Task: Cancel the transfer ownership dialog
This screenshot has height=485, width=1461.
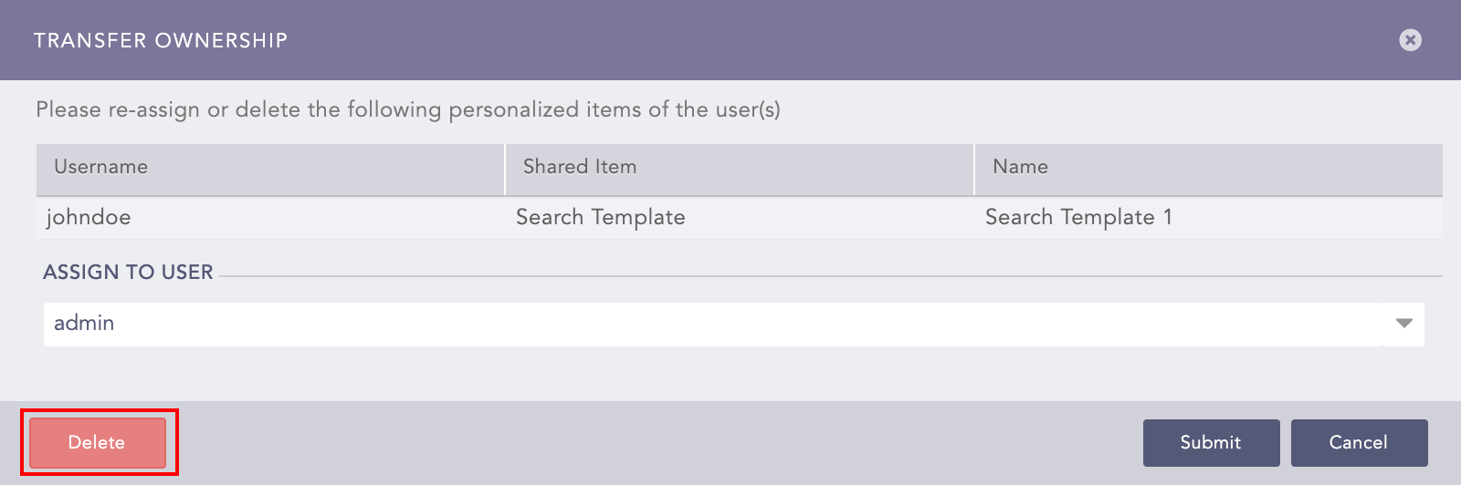Action: (1359, 443)
